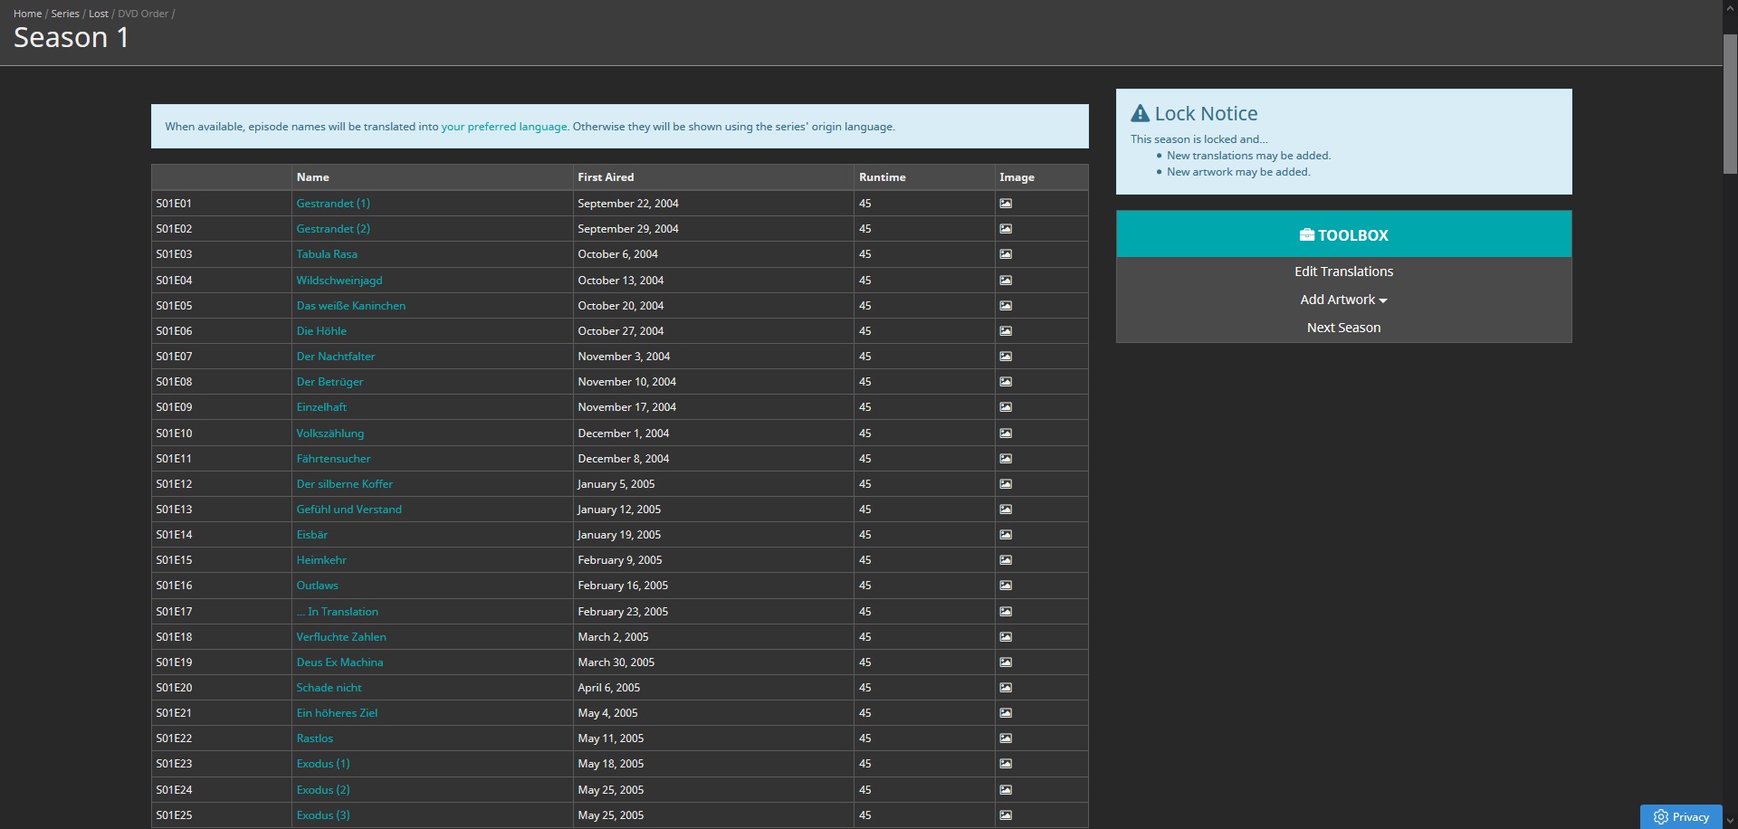Open episode Volkszählung
Screen dimensions: 1738x829
(x=330, y=434)
